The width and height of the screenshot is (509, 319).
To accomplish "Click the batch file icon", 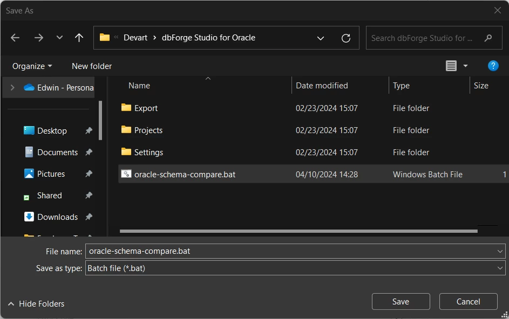I will [126, 174].
